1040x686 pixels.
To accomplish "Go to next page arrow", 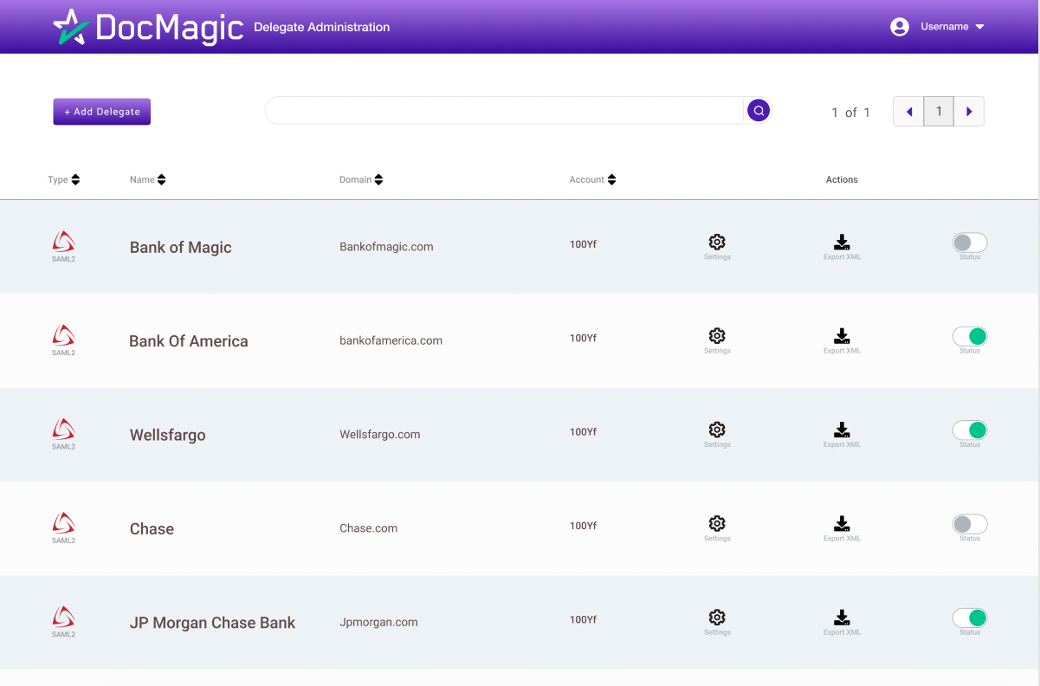I will pyautogui.click(x=969, y=112).
